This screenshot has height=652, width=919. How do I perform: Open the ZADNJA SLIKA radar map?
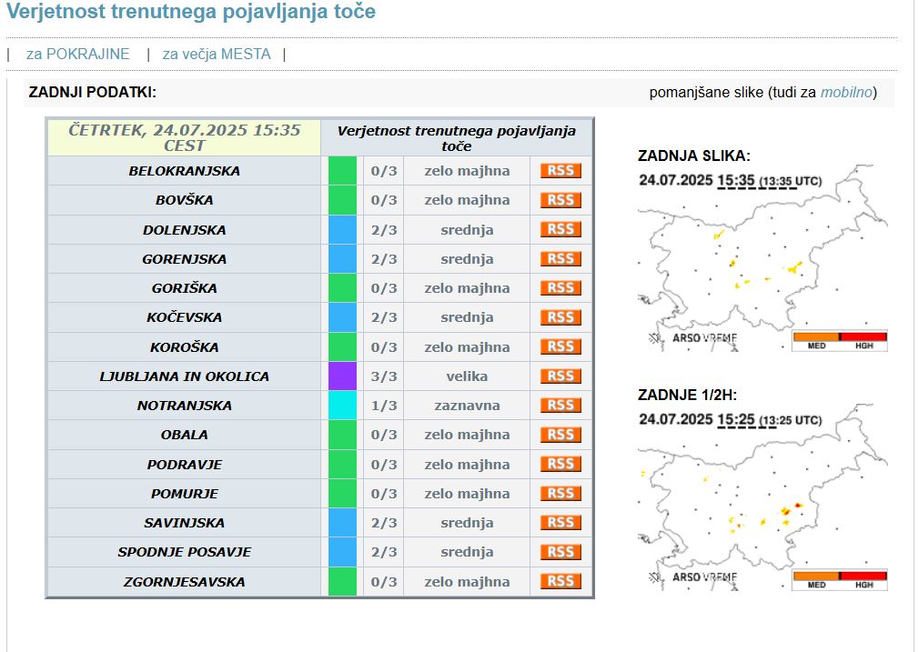coord(762,259)
